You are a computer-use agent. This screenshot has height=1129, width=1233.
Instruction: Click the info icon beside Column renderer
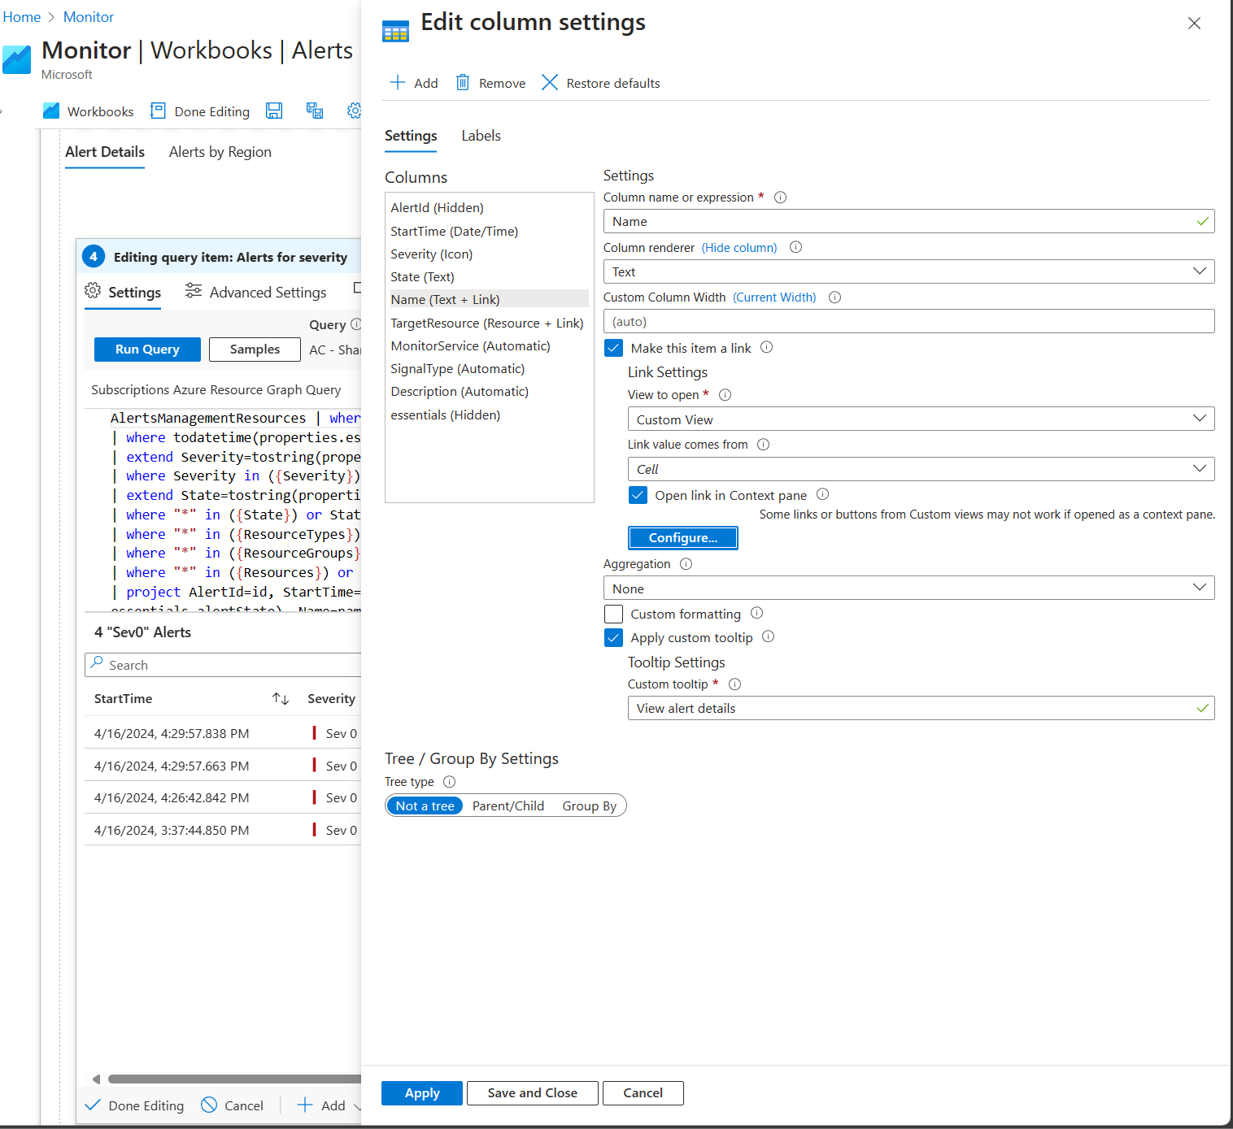795,247
